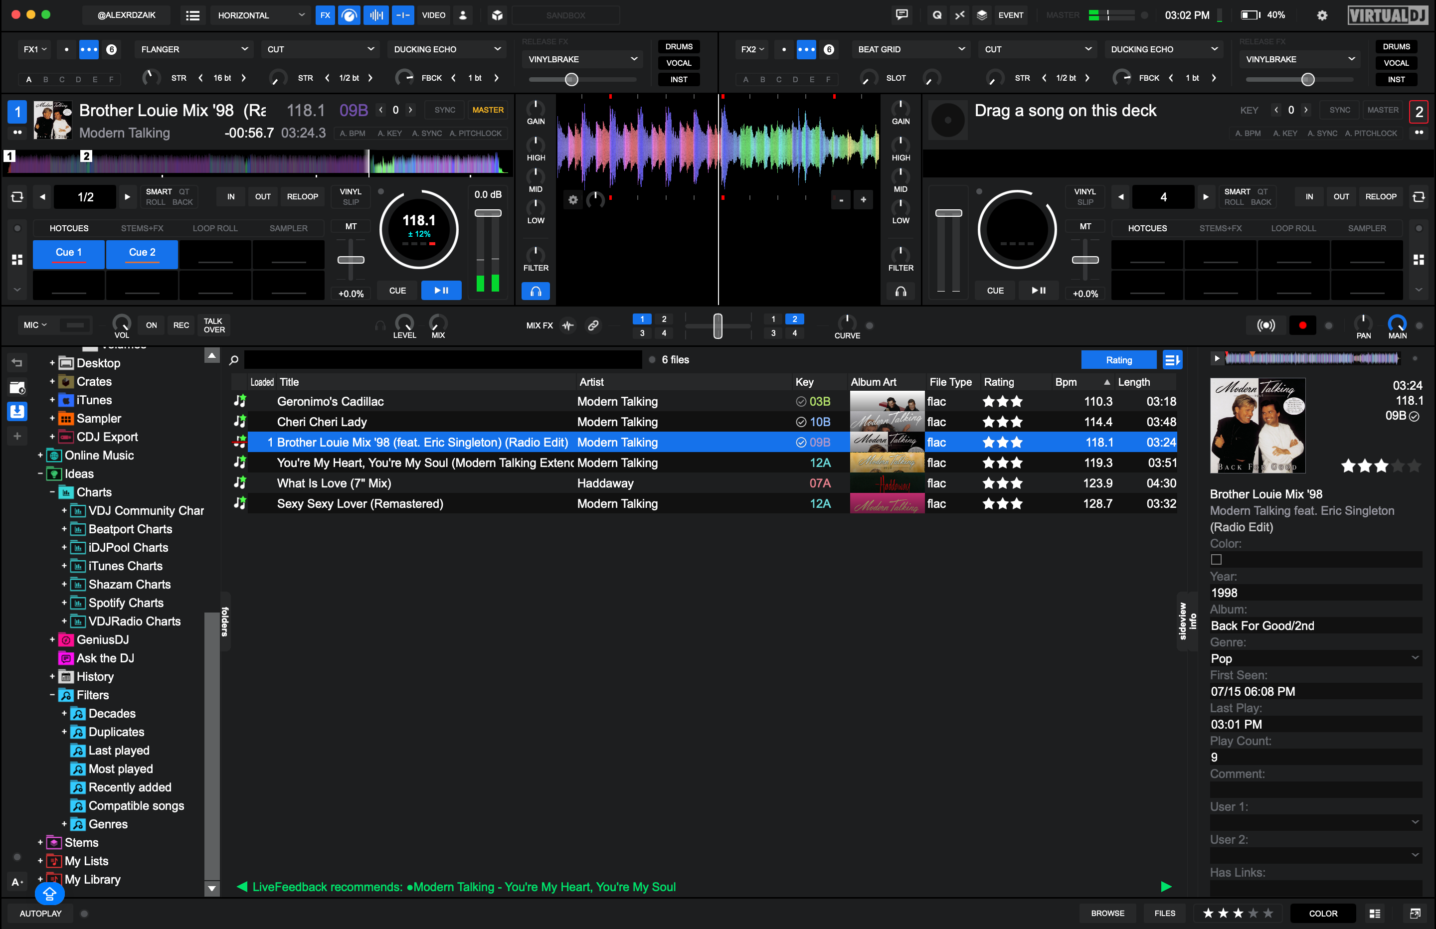Click the BROWSE button at bottom
Screen dimensions: 1436x929
pos(1107,914)
